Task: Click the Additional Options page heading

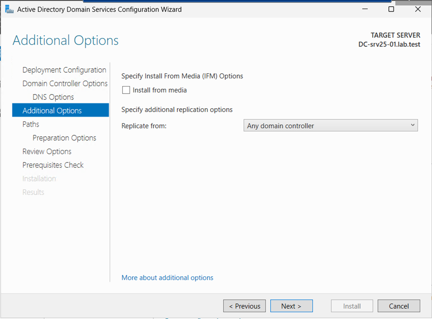Action: (x=66, y=40)
